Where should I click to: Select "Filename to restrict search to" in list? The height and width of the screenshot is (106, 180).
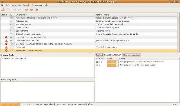click(x=89, y=50)
